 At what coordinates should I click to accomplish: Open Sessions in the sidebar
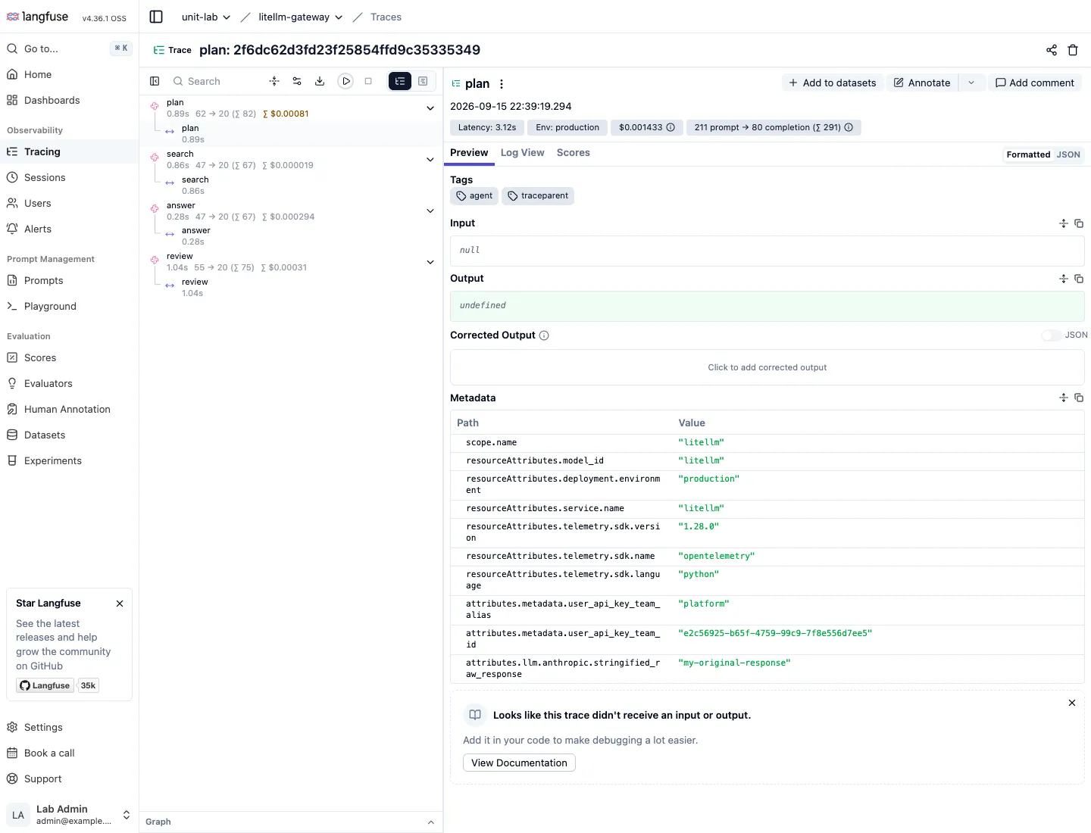click(69, 177)
